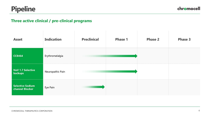
Task: Click the chromocell logo
Action: (x=189, y=9)
